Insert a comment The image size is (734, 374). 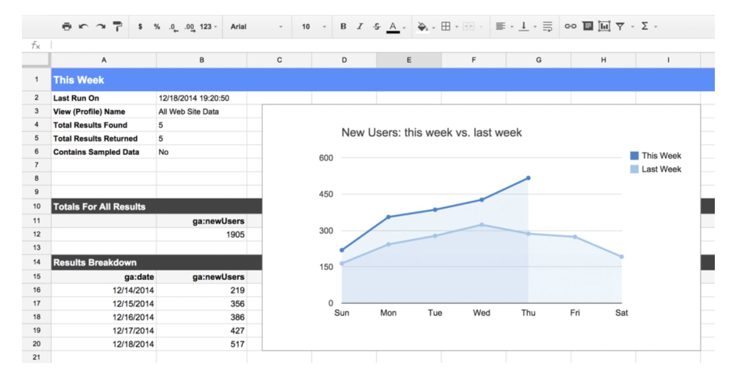click(x=588, y=26)
